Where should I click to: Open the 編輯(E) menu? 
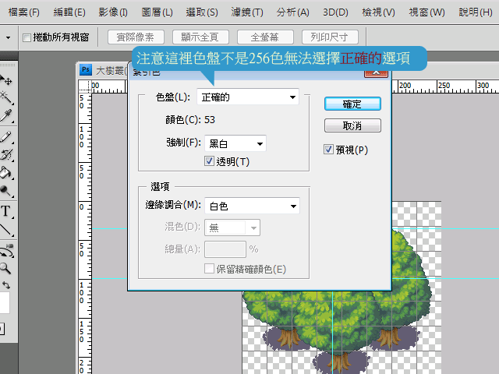click(x=69, y=12)
